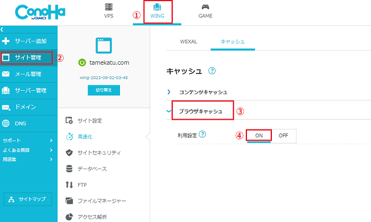Open サイト設定 menu item
Viewport: 371px width, 222px height.
tap(90, 121)
